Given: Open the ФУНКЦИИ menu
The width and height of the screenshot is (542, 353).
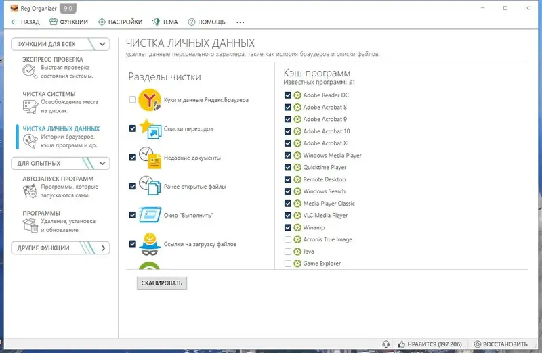Looking at the screenshot, I should pos(69,22).
